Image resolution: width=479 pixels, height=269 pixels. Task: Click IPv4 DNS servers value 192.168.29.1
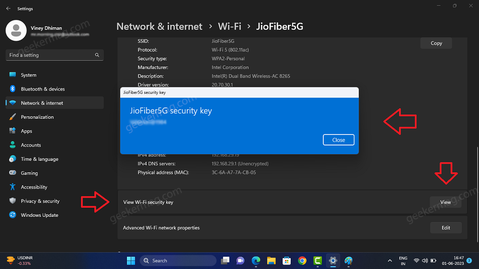point(240,164)
